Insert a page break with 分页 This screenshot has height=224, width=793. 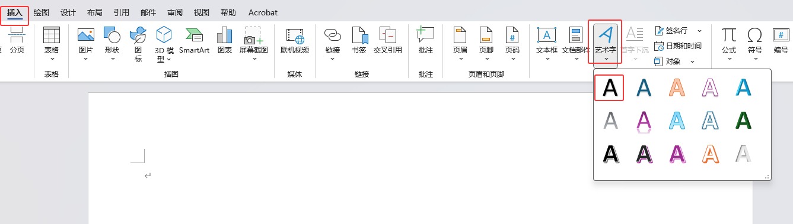(17, 40)
